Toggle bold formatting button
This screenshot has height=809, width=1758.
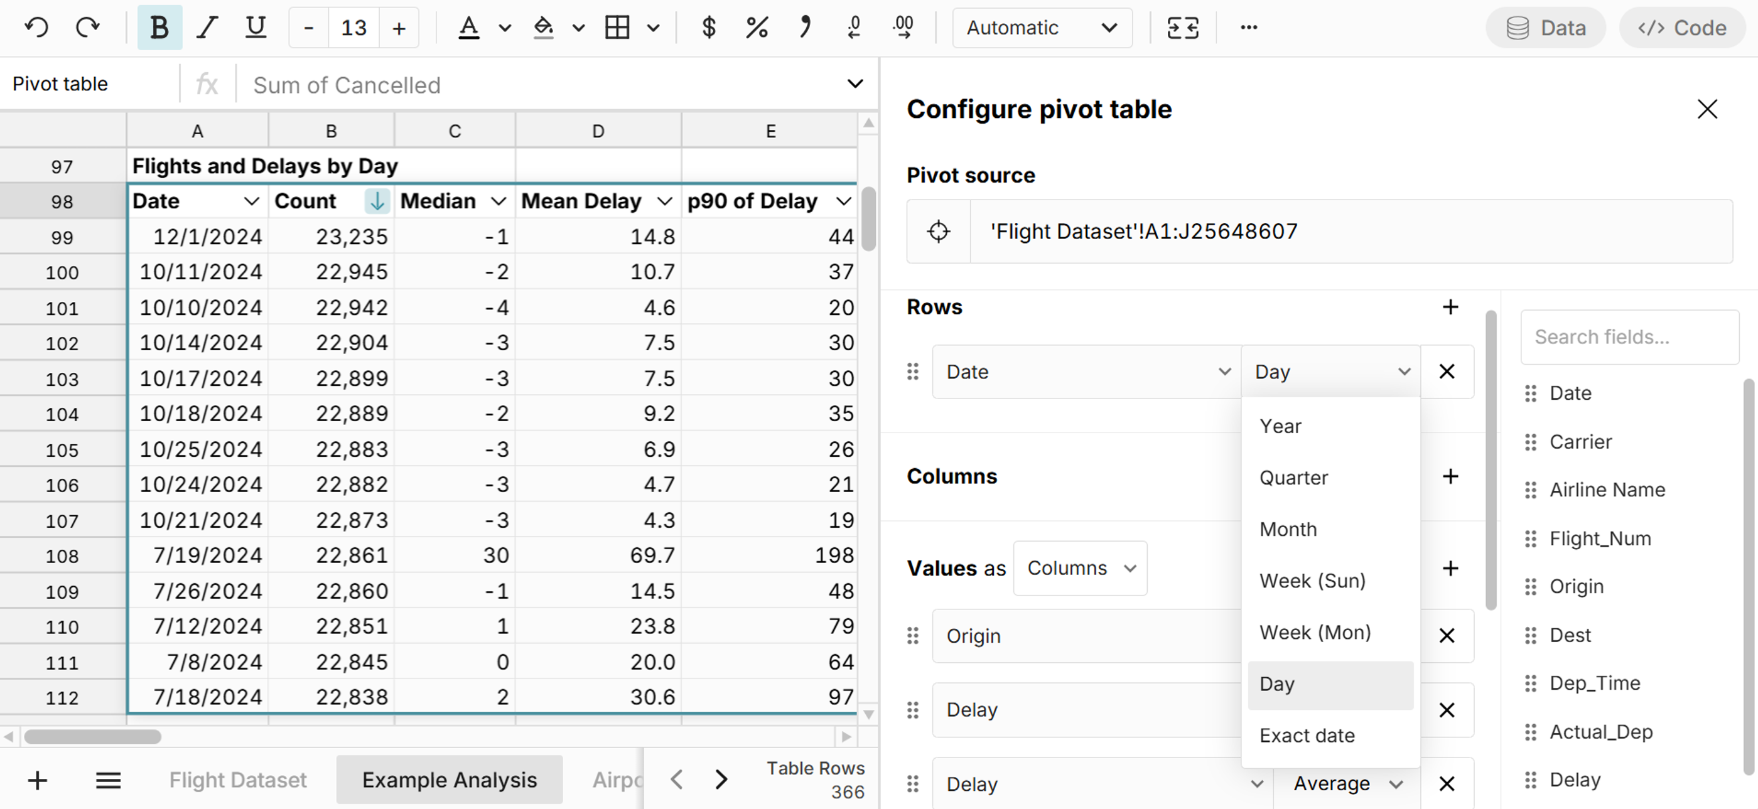click(159, 27)
